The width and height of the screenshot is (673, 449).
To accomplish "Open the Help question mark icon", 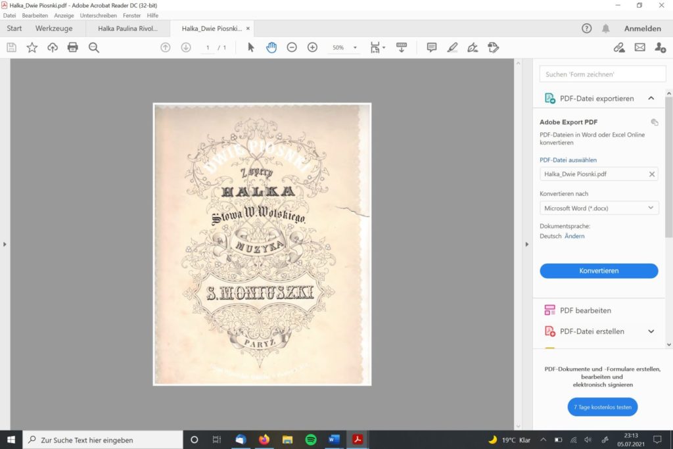I will [x=587, y=28].
